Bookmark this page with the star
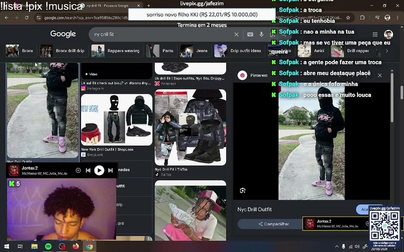This screenshot has height=252, width=404. (x=348, y=18)
